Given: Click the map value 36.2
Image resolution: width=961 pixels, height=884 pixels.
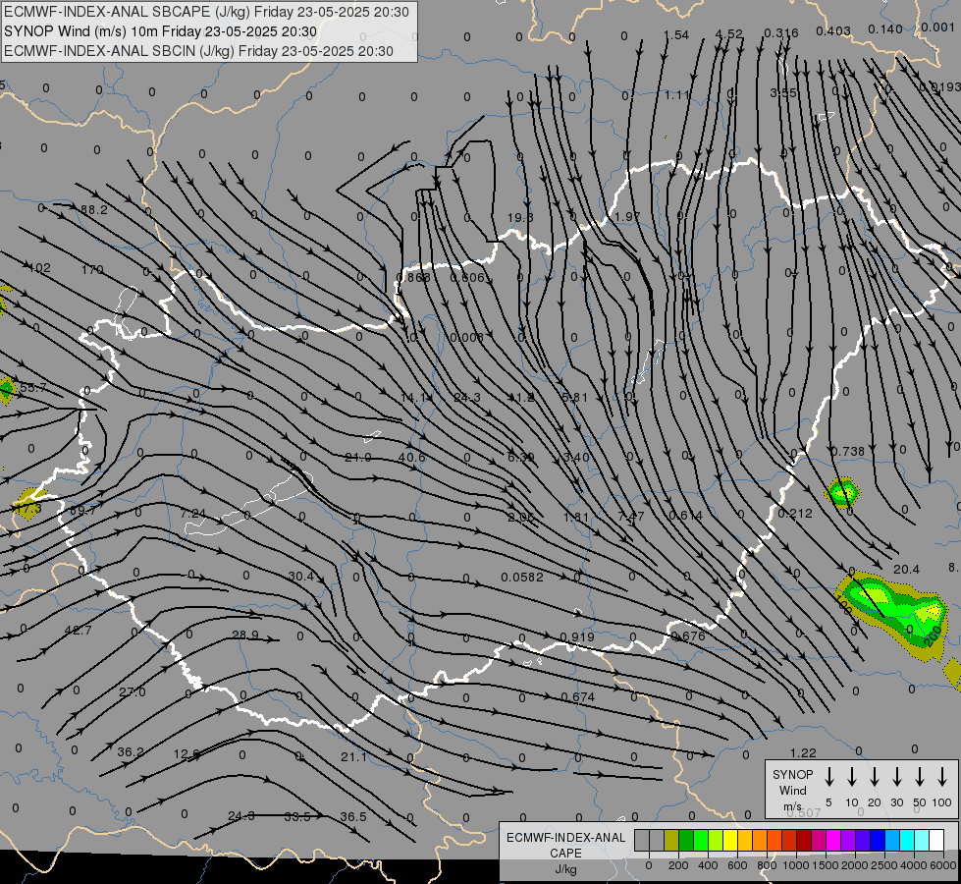Looking at the screenshot, I should 131,752.
